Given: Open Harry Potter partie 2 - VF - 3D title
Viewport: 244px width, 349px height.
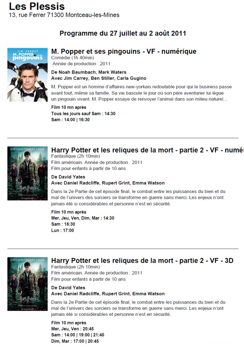Looking at the screenshot, I should point(142,260).
